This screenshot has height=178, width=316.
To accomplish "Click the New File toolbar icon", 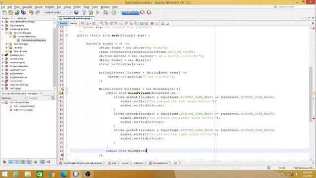I will tap(4, 12).
